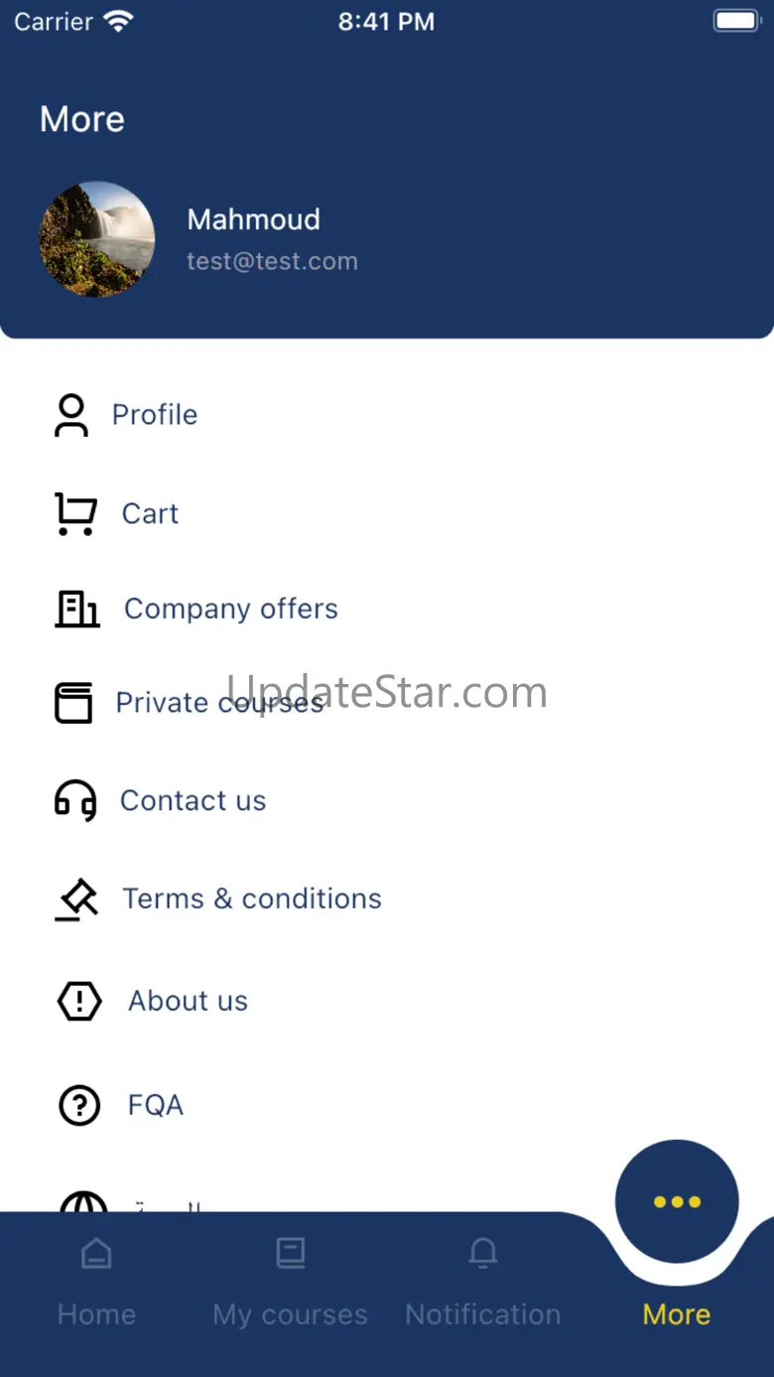Tap the Private courses box icon
Viewport: 774px width, 1377px height.
(x=73, y=703)
